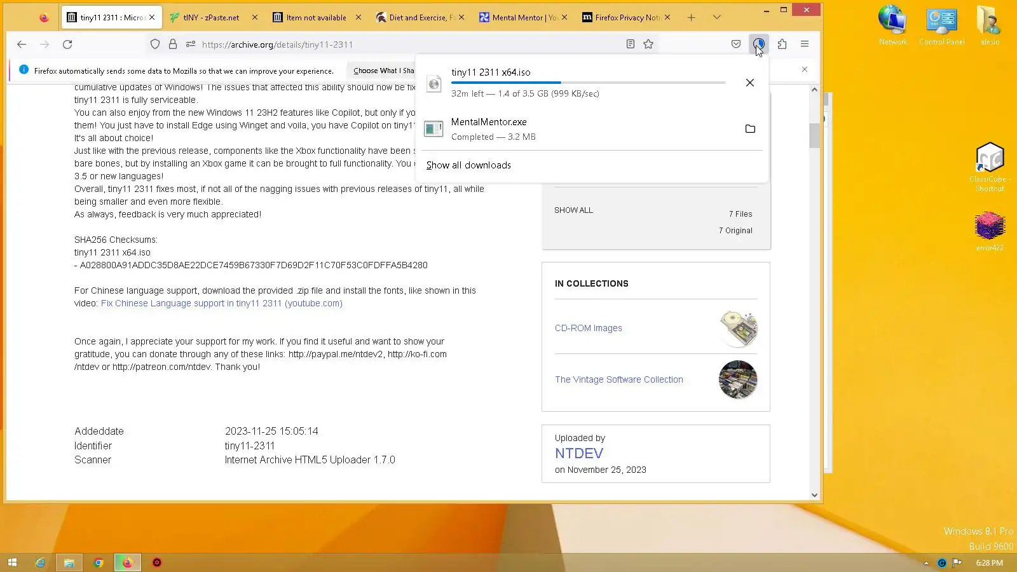Open the tracking protection shield icon
1017x572 pixels.
[155, 44]
